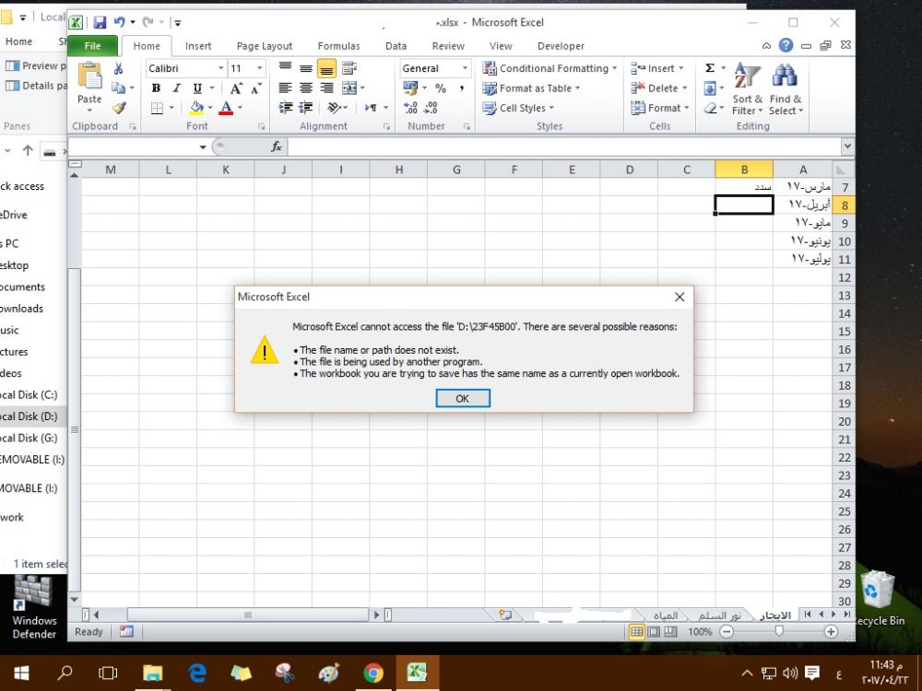Open the font size 11 dropdown
The height and width of the screenshot is (691, 922).
(x=259, y=68)
